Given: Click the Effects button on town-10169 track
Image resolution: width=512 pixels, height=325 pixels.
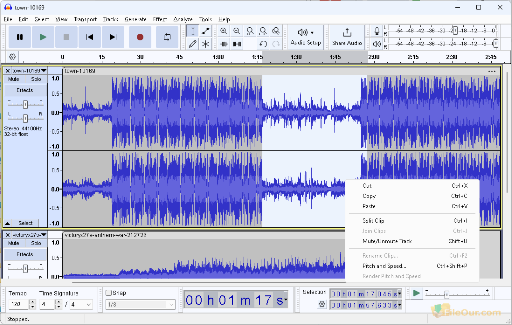Looking at the screenshot, I should (x=25, y=90).
